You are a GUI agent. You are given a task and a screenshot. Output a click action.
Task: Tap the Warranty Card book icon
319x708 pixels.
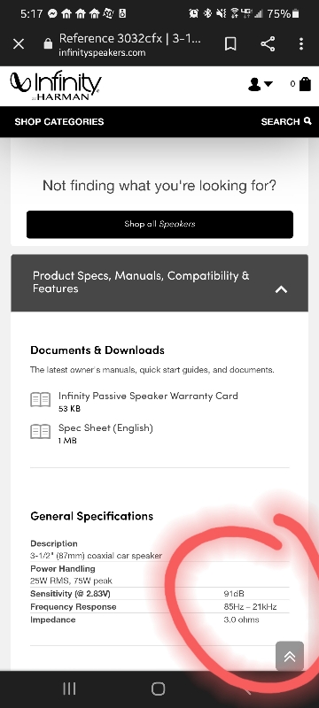click(x=40, y=400)
